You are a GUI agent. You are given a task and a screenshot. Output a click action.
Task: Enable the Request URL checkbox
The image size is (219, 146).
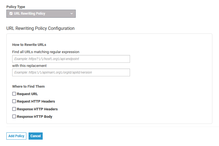pyautogui.click(x=14, y=94)
